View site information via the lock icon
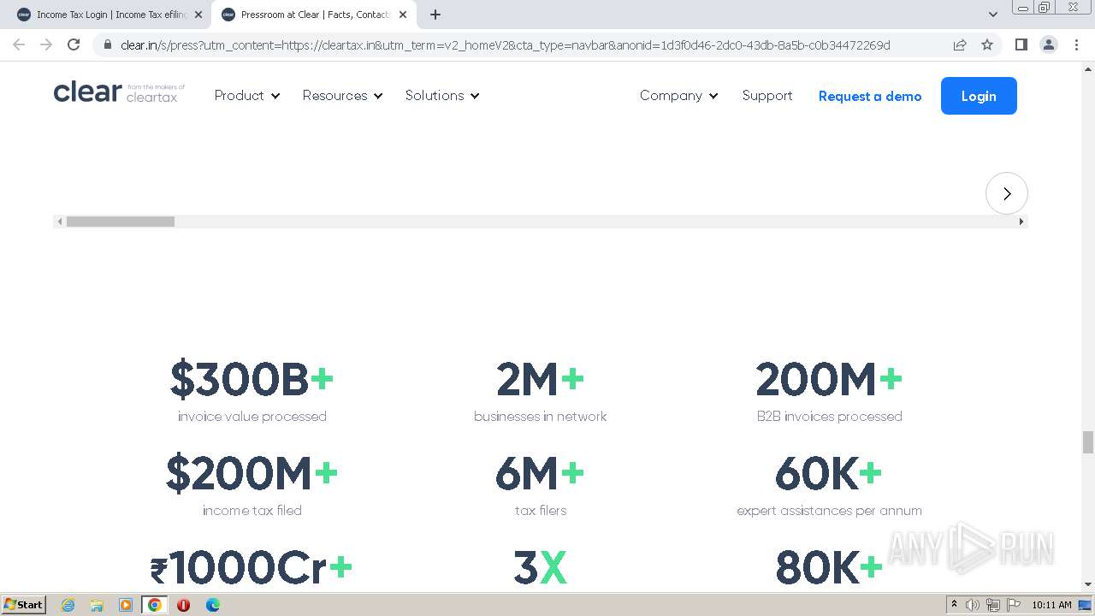The height and width of the screenshot is (616, 1095). click(x=107, y=44)
